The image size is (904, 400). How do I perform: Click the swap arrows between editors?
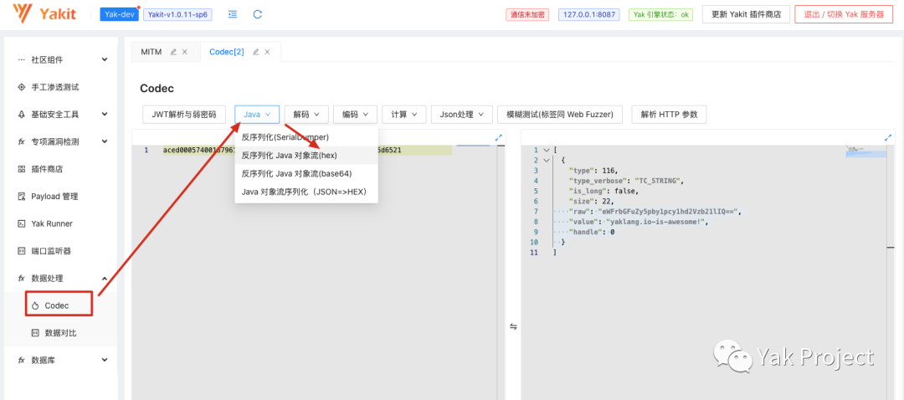513,327
